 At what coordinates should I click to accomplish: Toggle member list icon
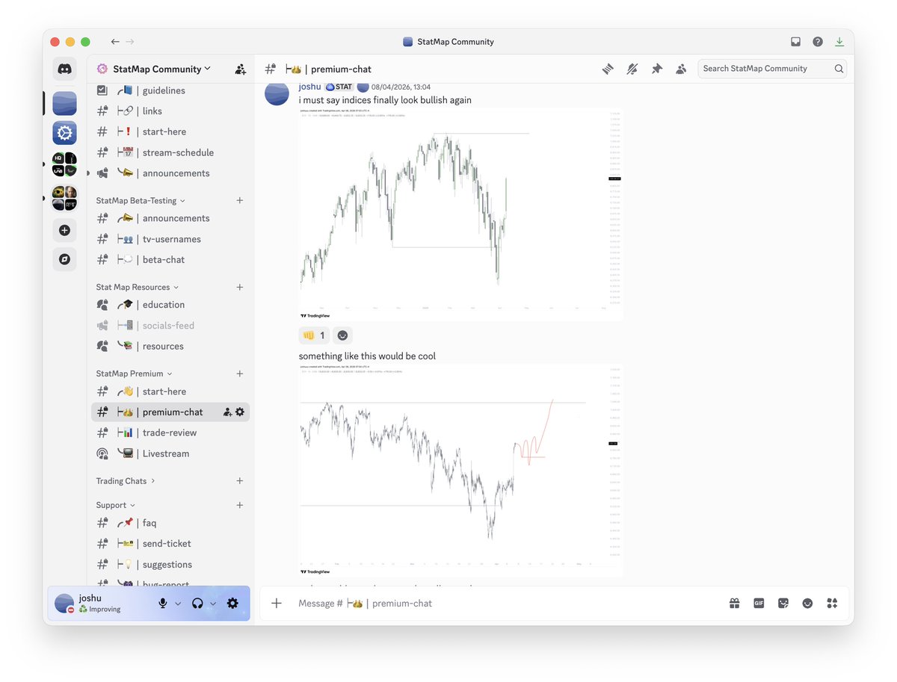[x=681, y=69]
